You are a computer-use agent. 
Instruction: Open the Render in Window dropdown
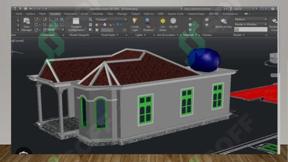tap(251, 24)
